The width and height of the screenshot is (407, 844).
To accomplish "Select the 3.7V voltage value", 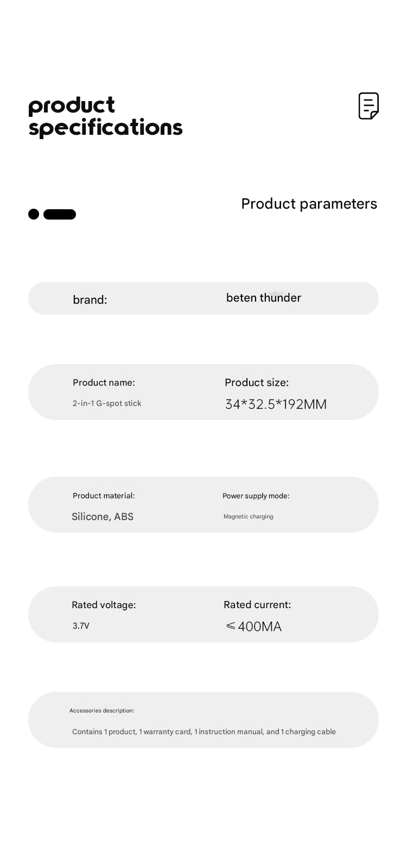I will click(81, 626).
